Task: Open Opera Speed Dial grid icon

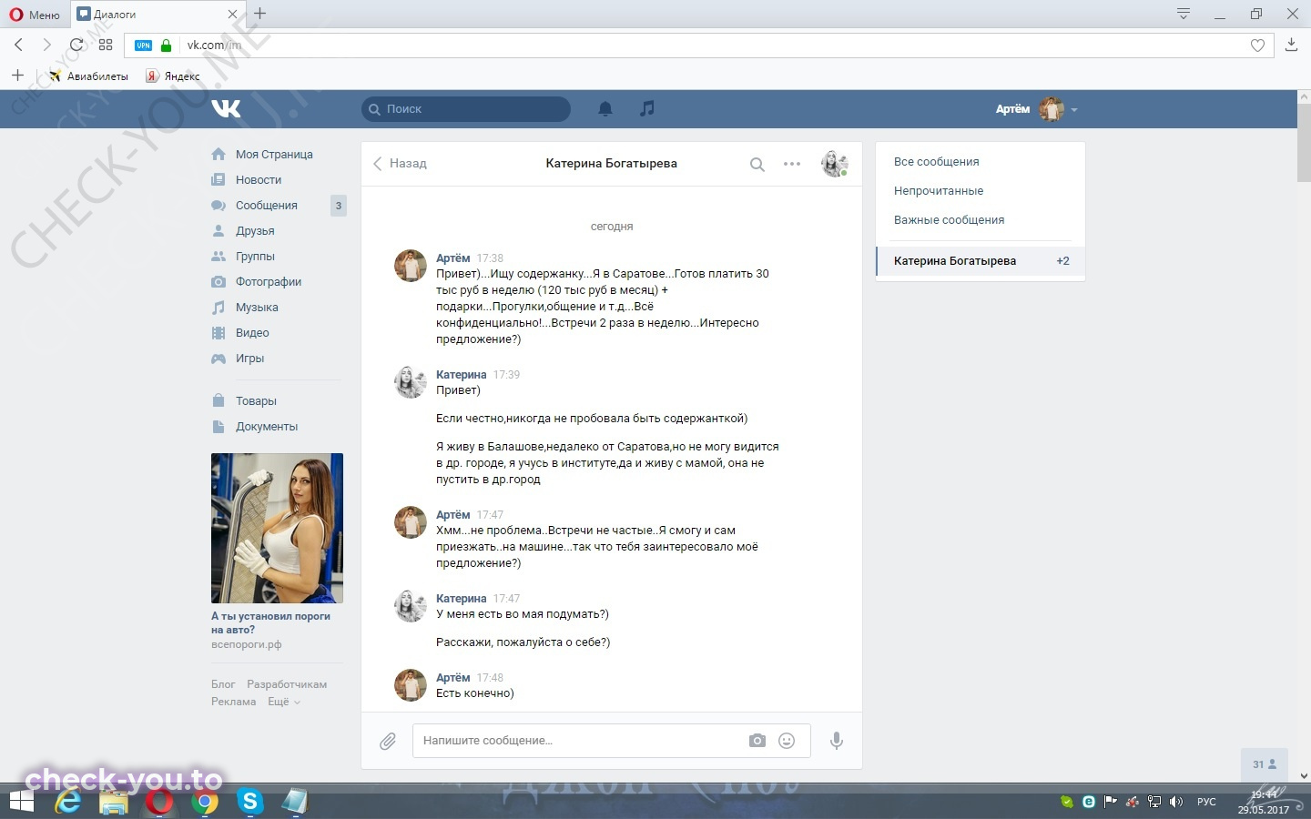Action: pos(106,45)
